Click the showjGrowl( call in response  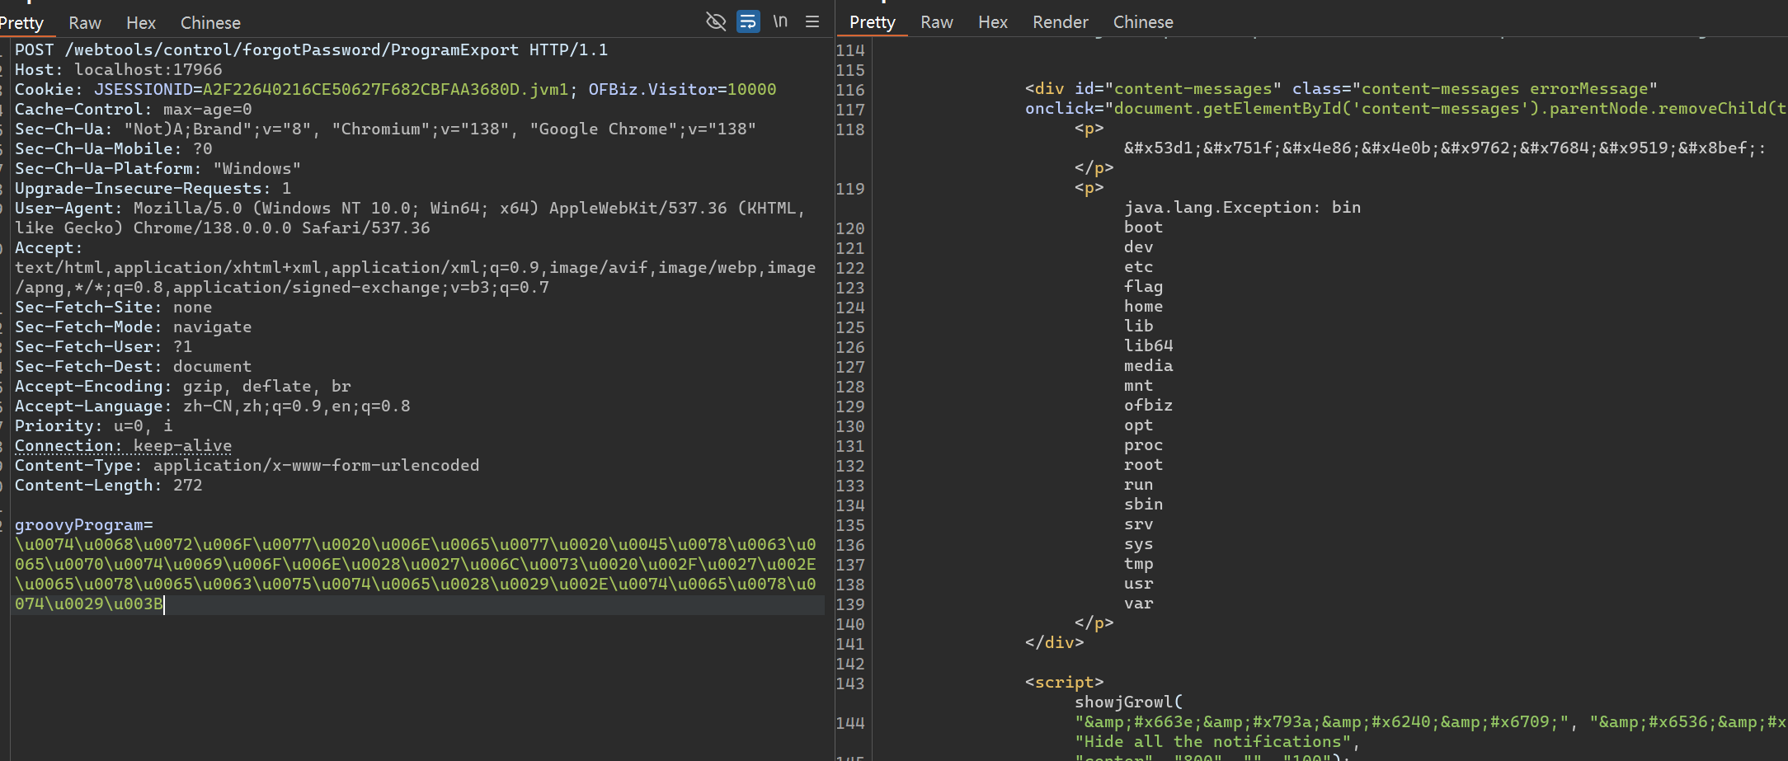coord(1128,702)
